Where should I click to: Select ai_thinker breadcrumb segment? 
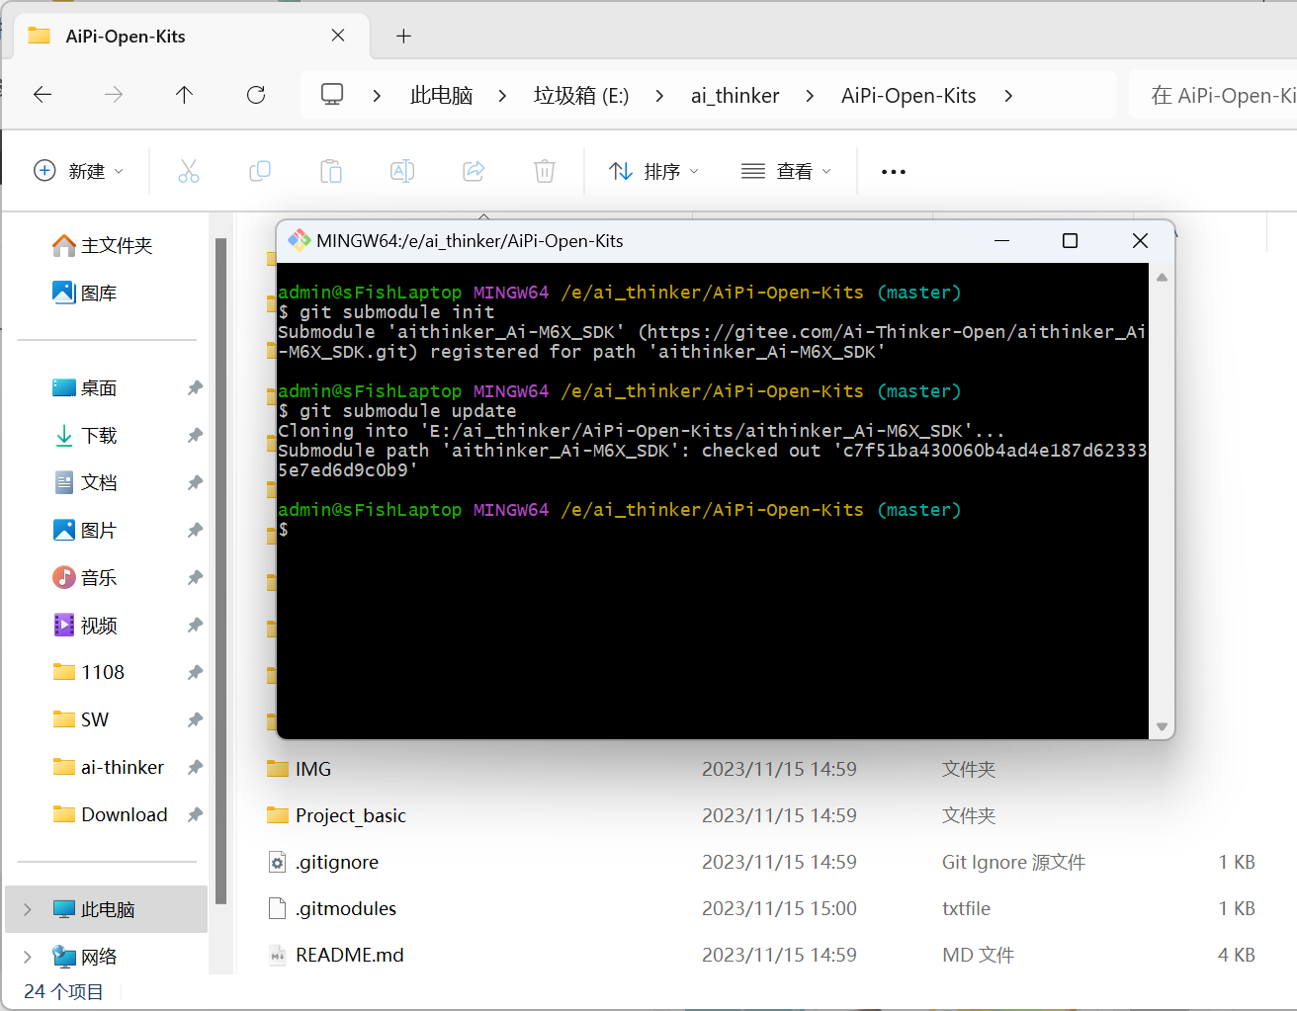tap(735, 95)
